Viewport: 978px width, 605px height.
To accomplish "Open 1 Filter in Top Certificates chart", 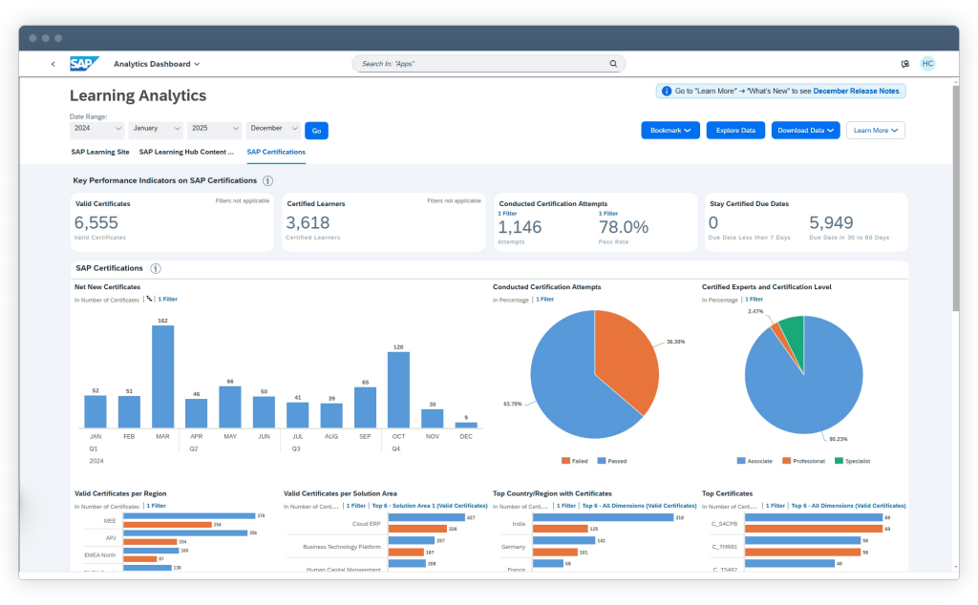I will 776,506.
